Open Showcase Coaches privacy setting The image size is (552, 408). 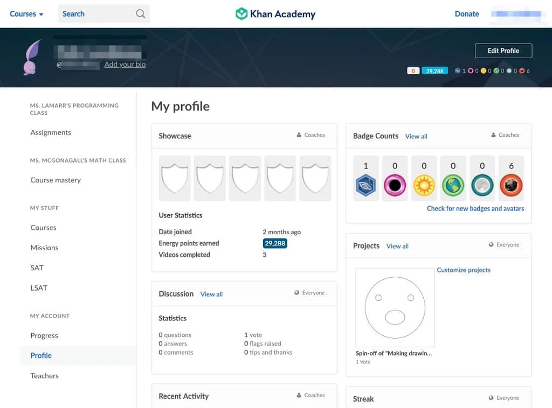point(310,135)
